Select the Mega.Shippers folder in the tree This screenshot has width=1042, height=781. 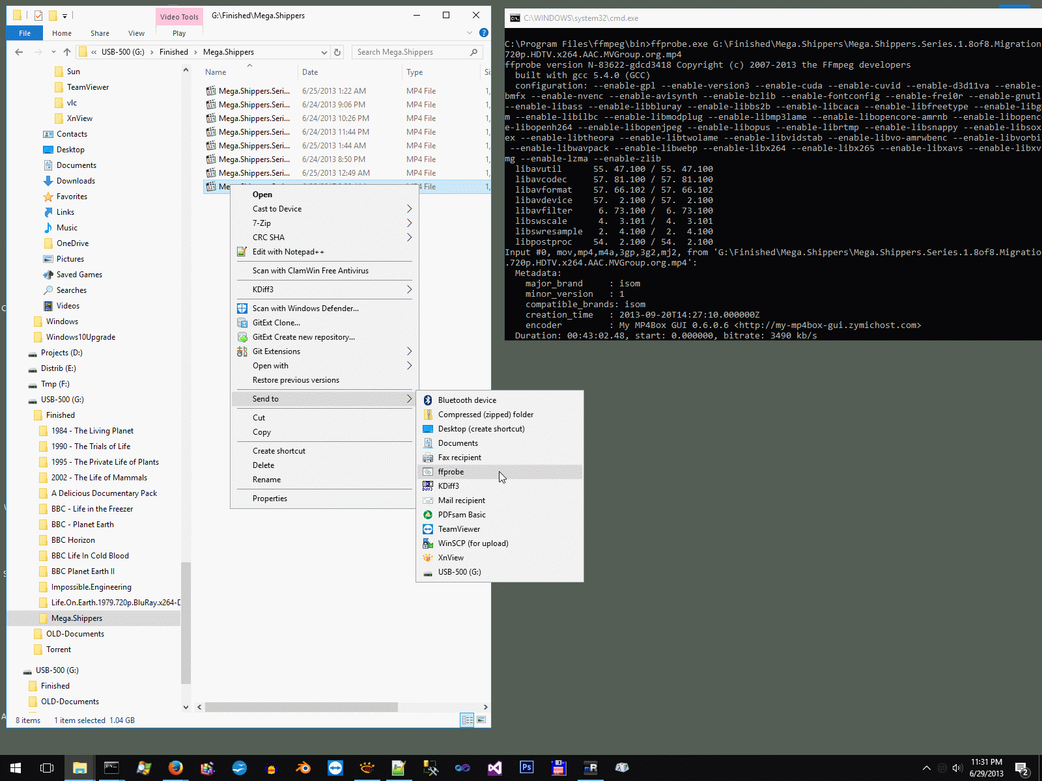[77, 618]
